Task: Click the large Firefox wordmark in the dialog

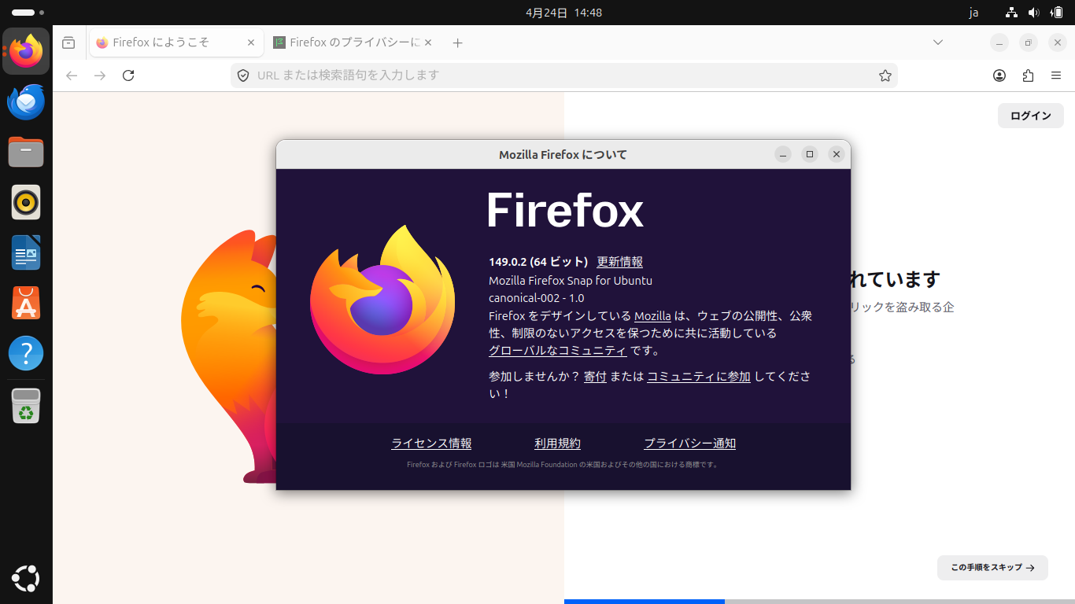Action: click(565, 210)
